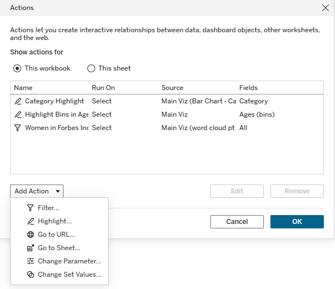Click the Run On column header
Viewport: 335px width, 289px height.
point(103,88)
